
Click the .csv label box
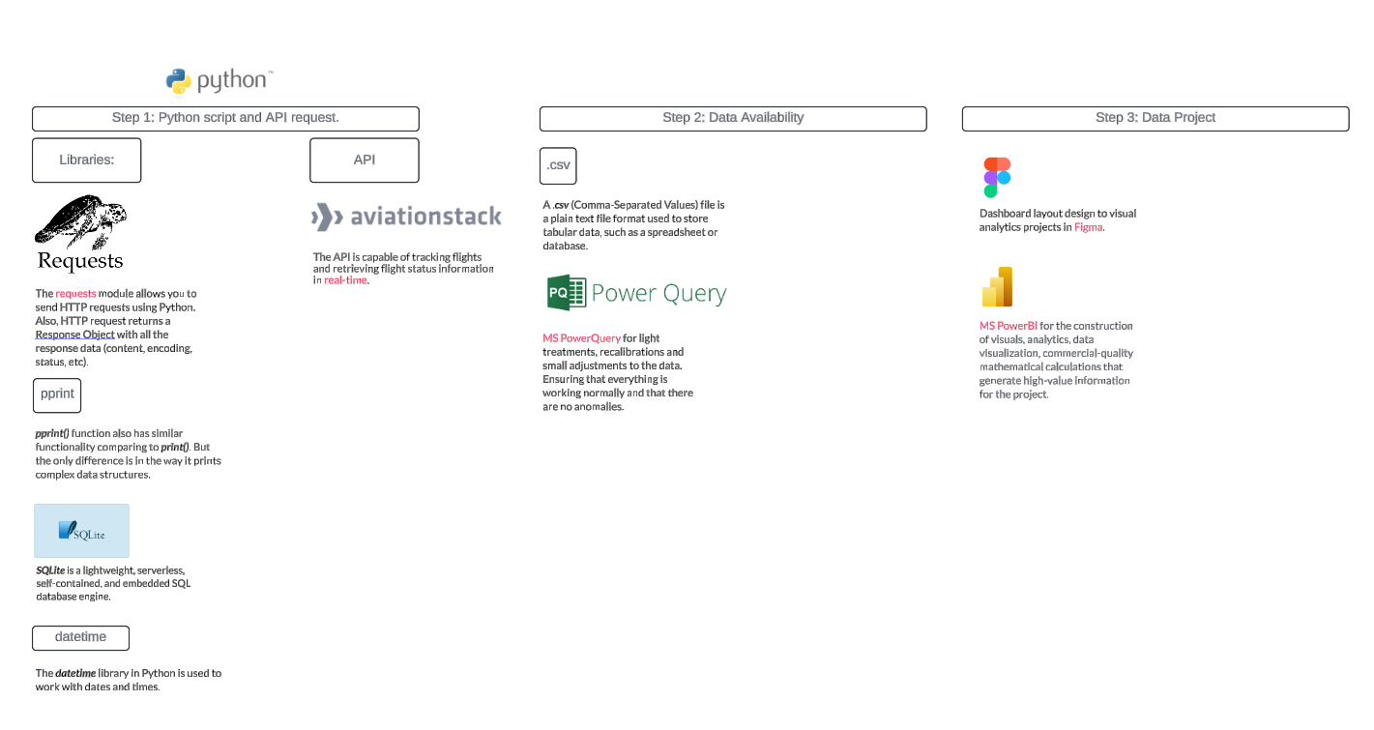tap(558, 165)
